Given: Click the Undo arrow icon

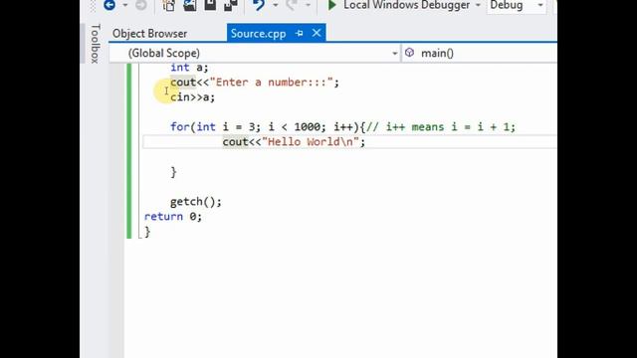Looking at the screenshot, I should pyautogui.click(x=259, y=5).
